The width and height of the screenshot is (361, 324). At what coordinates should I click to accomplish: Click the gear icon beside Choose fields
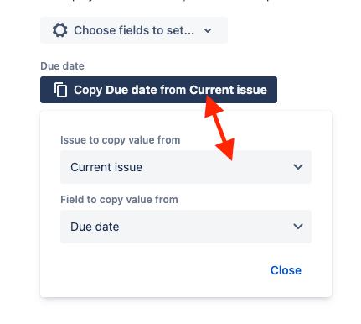(x=60, y=30)
